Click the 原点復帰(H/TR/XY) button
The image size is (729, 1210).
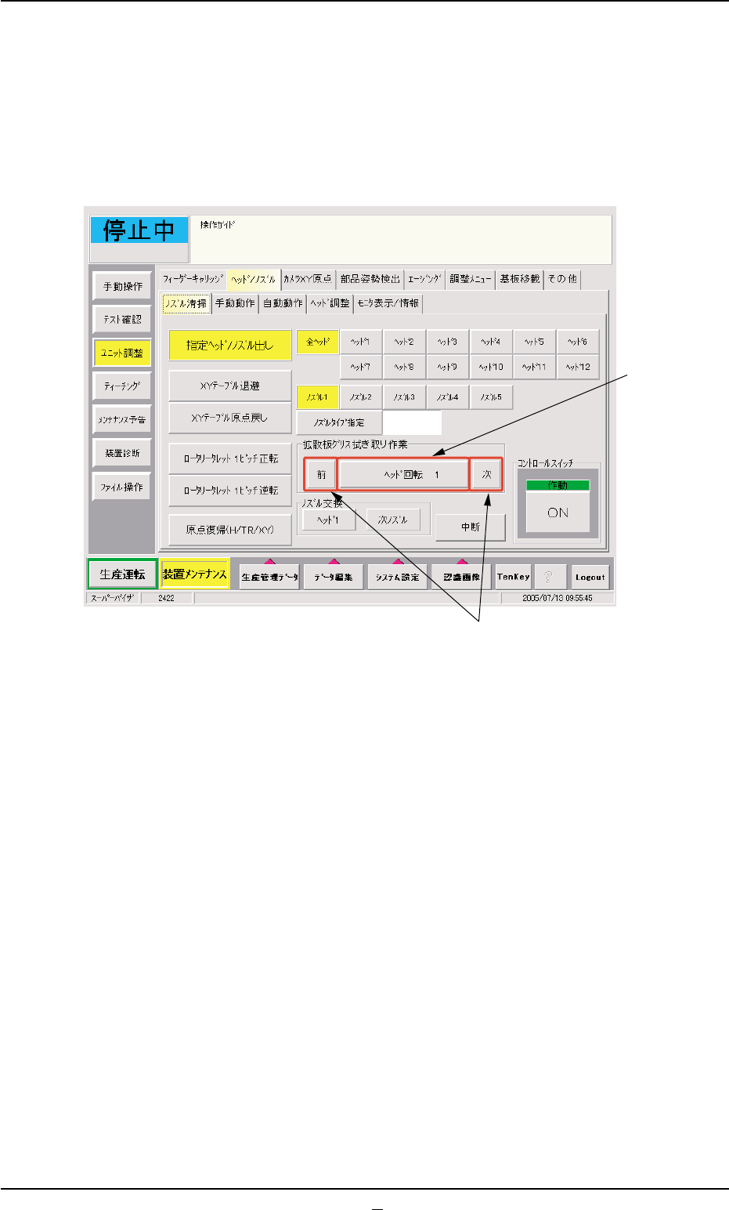pos(230,531)
